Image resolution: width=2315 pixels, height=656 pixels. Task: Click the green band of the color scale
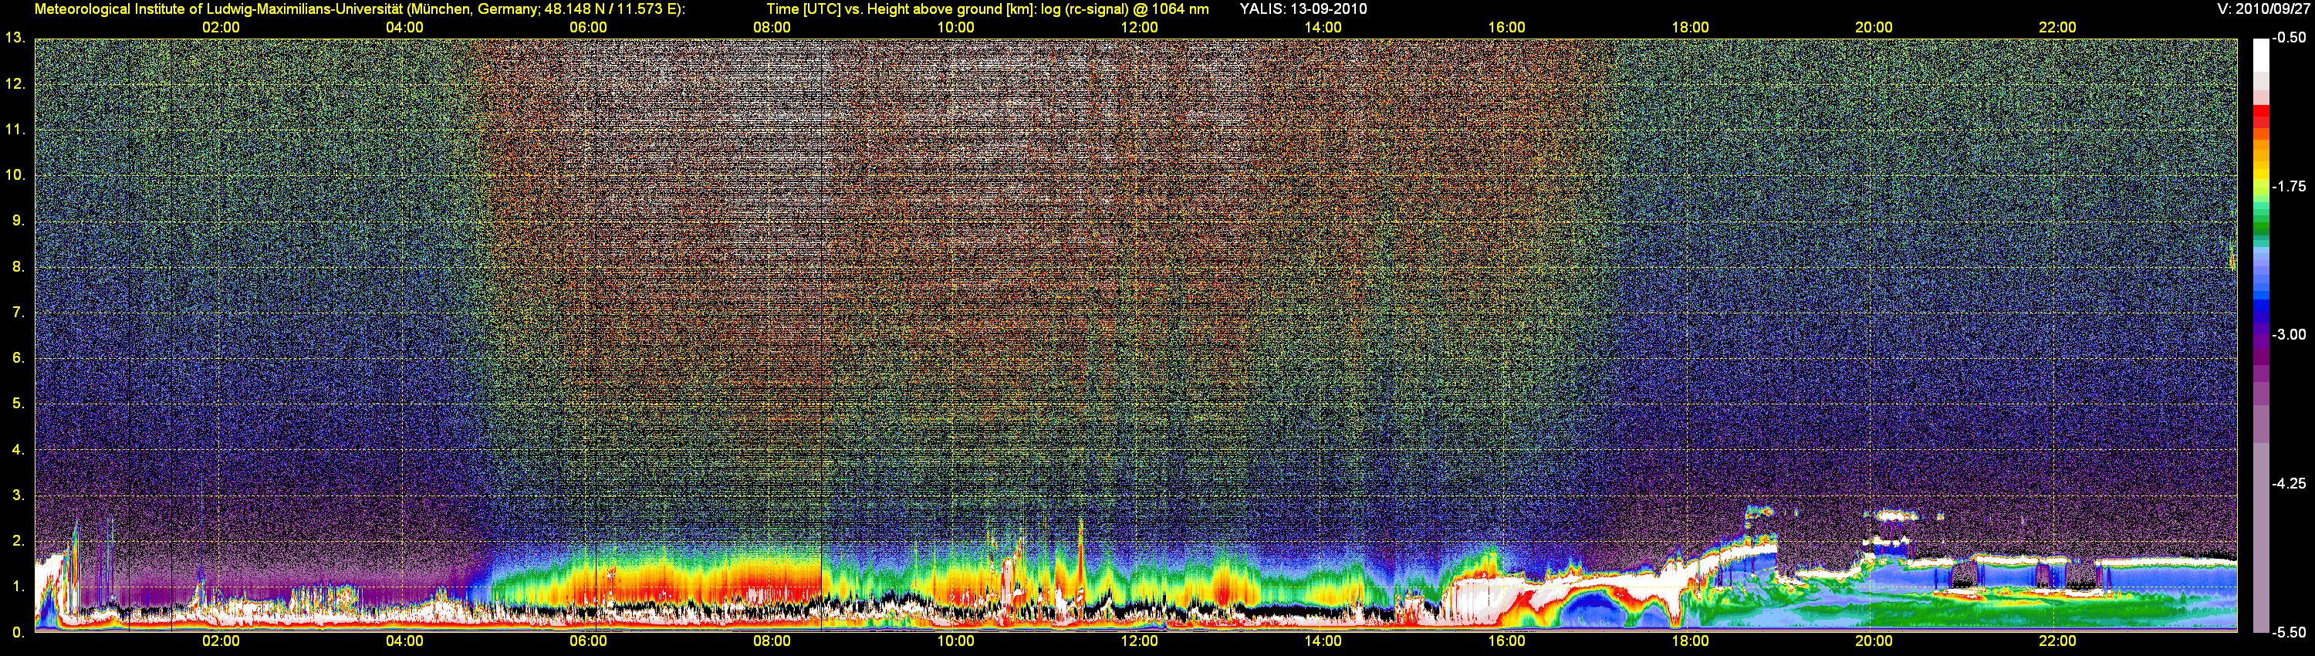pos(2260,226)
